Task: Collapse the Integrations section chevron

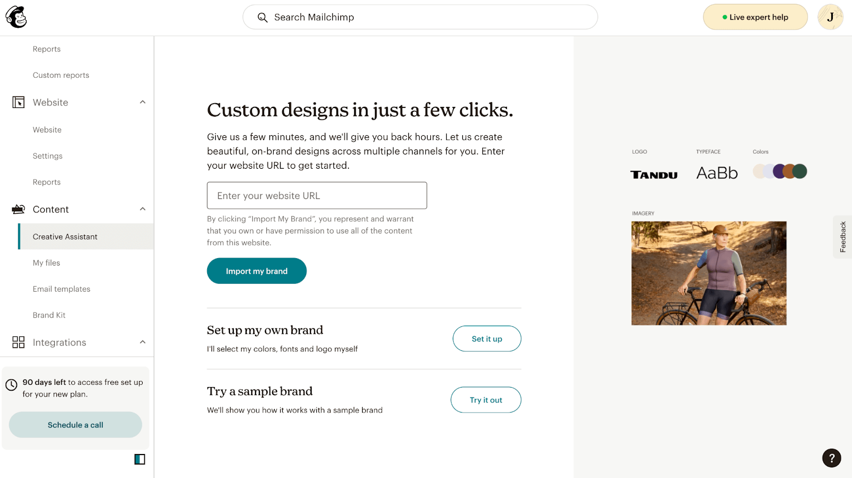Action: [143, 342]
